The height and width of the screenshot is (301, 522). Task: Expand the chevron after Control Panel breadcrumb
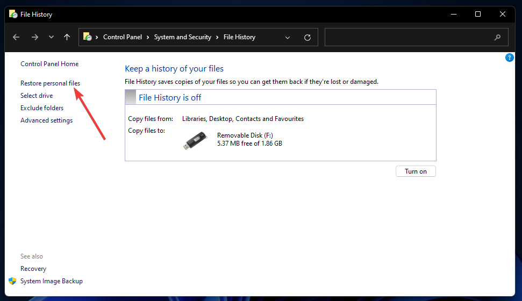point(148,37)
